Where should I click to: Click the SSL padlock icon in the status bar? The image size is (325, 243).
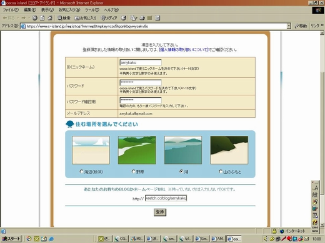coord(274,231)
